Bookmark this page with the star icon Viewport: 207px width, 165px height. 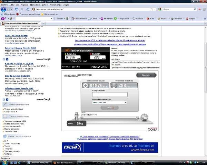[151, 9]
